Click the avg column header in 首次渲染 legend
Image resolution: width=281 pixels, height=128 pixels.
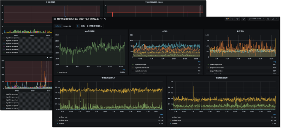tap(274, 62)
